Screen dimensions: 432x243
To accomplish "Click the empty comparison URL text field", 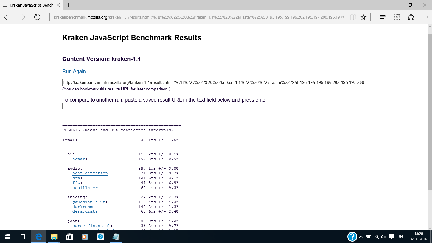I will 214,106.
